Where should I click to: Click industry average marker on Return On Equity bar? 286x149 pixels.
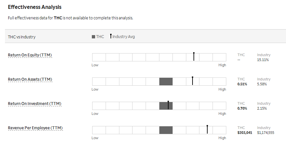pos(194,56)
